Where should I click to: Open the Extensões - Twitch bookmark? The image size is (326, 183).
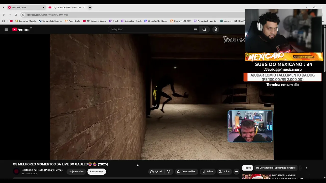[131, 21]
